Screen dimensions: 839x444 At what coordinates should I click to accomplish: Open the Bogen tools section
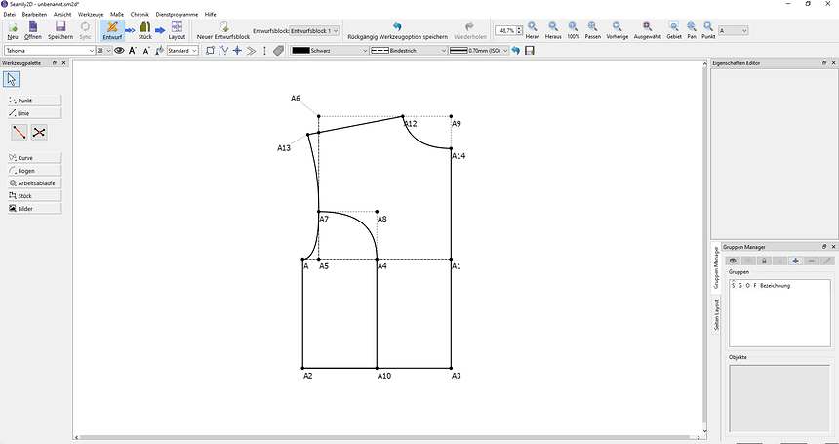pos(34,170)
